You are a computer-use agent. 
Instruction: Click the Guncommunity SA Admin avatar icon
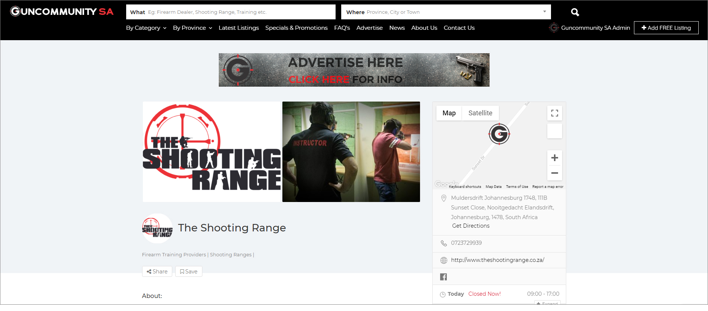pos(554,28)
